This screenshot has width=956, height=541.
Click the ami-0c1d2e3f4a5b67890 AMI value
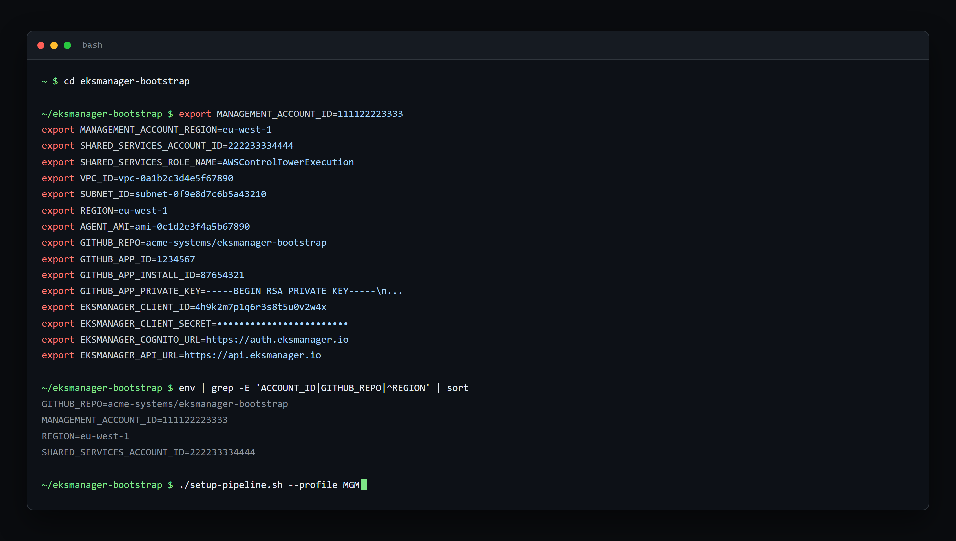point(193,227)
